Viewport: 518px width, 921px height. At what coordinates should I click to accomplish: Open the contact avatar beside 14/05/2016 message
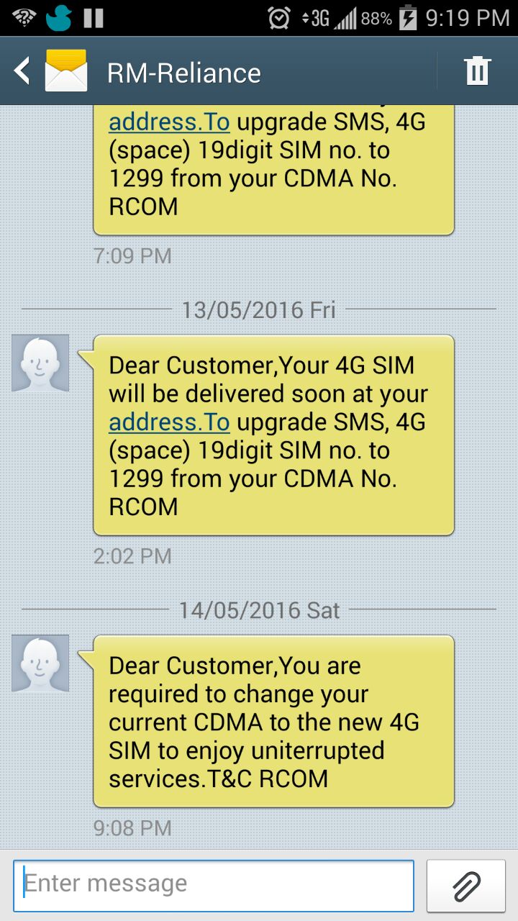(x=40, y=663)
